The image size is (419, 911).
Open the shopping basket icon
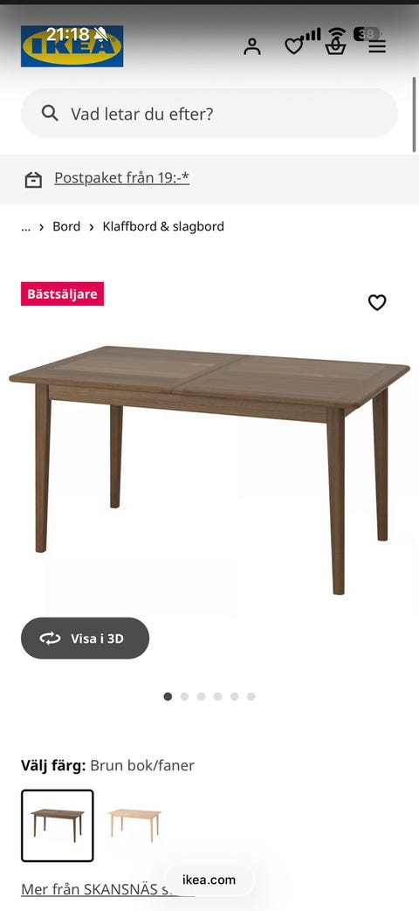tap(335, 46)
